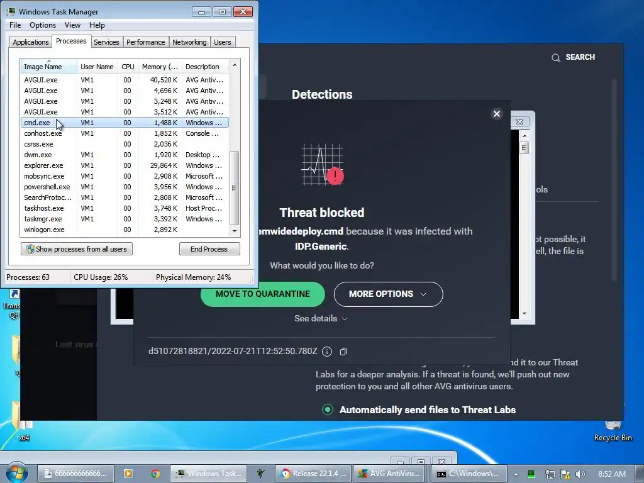The image size is (644, 483).
Task: Maximize the Windows Task Manager window
Action: pos(222,12)
